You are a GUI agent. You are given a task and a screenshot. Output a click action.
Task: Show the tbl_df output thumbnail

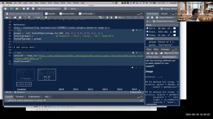click(47, 75)
